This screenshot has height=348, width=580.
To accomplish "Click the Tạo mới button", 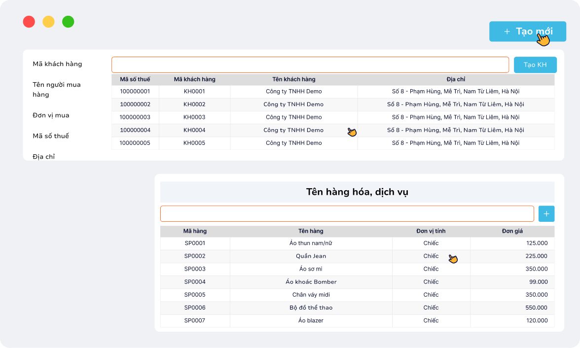I will [x=527, y=32].
